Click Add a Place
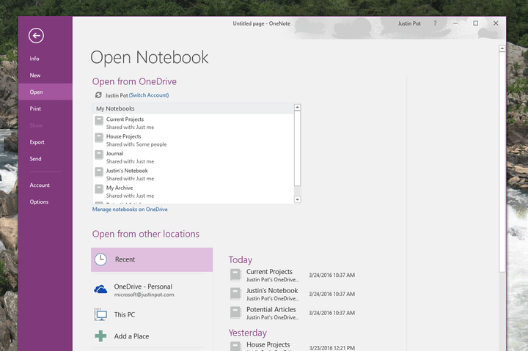This screenshot has height=351, width=528. click(152, 336)
